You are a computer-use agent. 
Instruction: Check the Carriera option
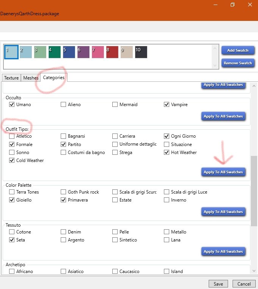point(115,136)
